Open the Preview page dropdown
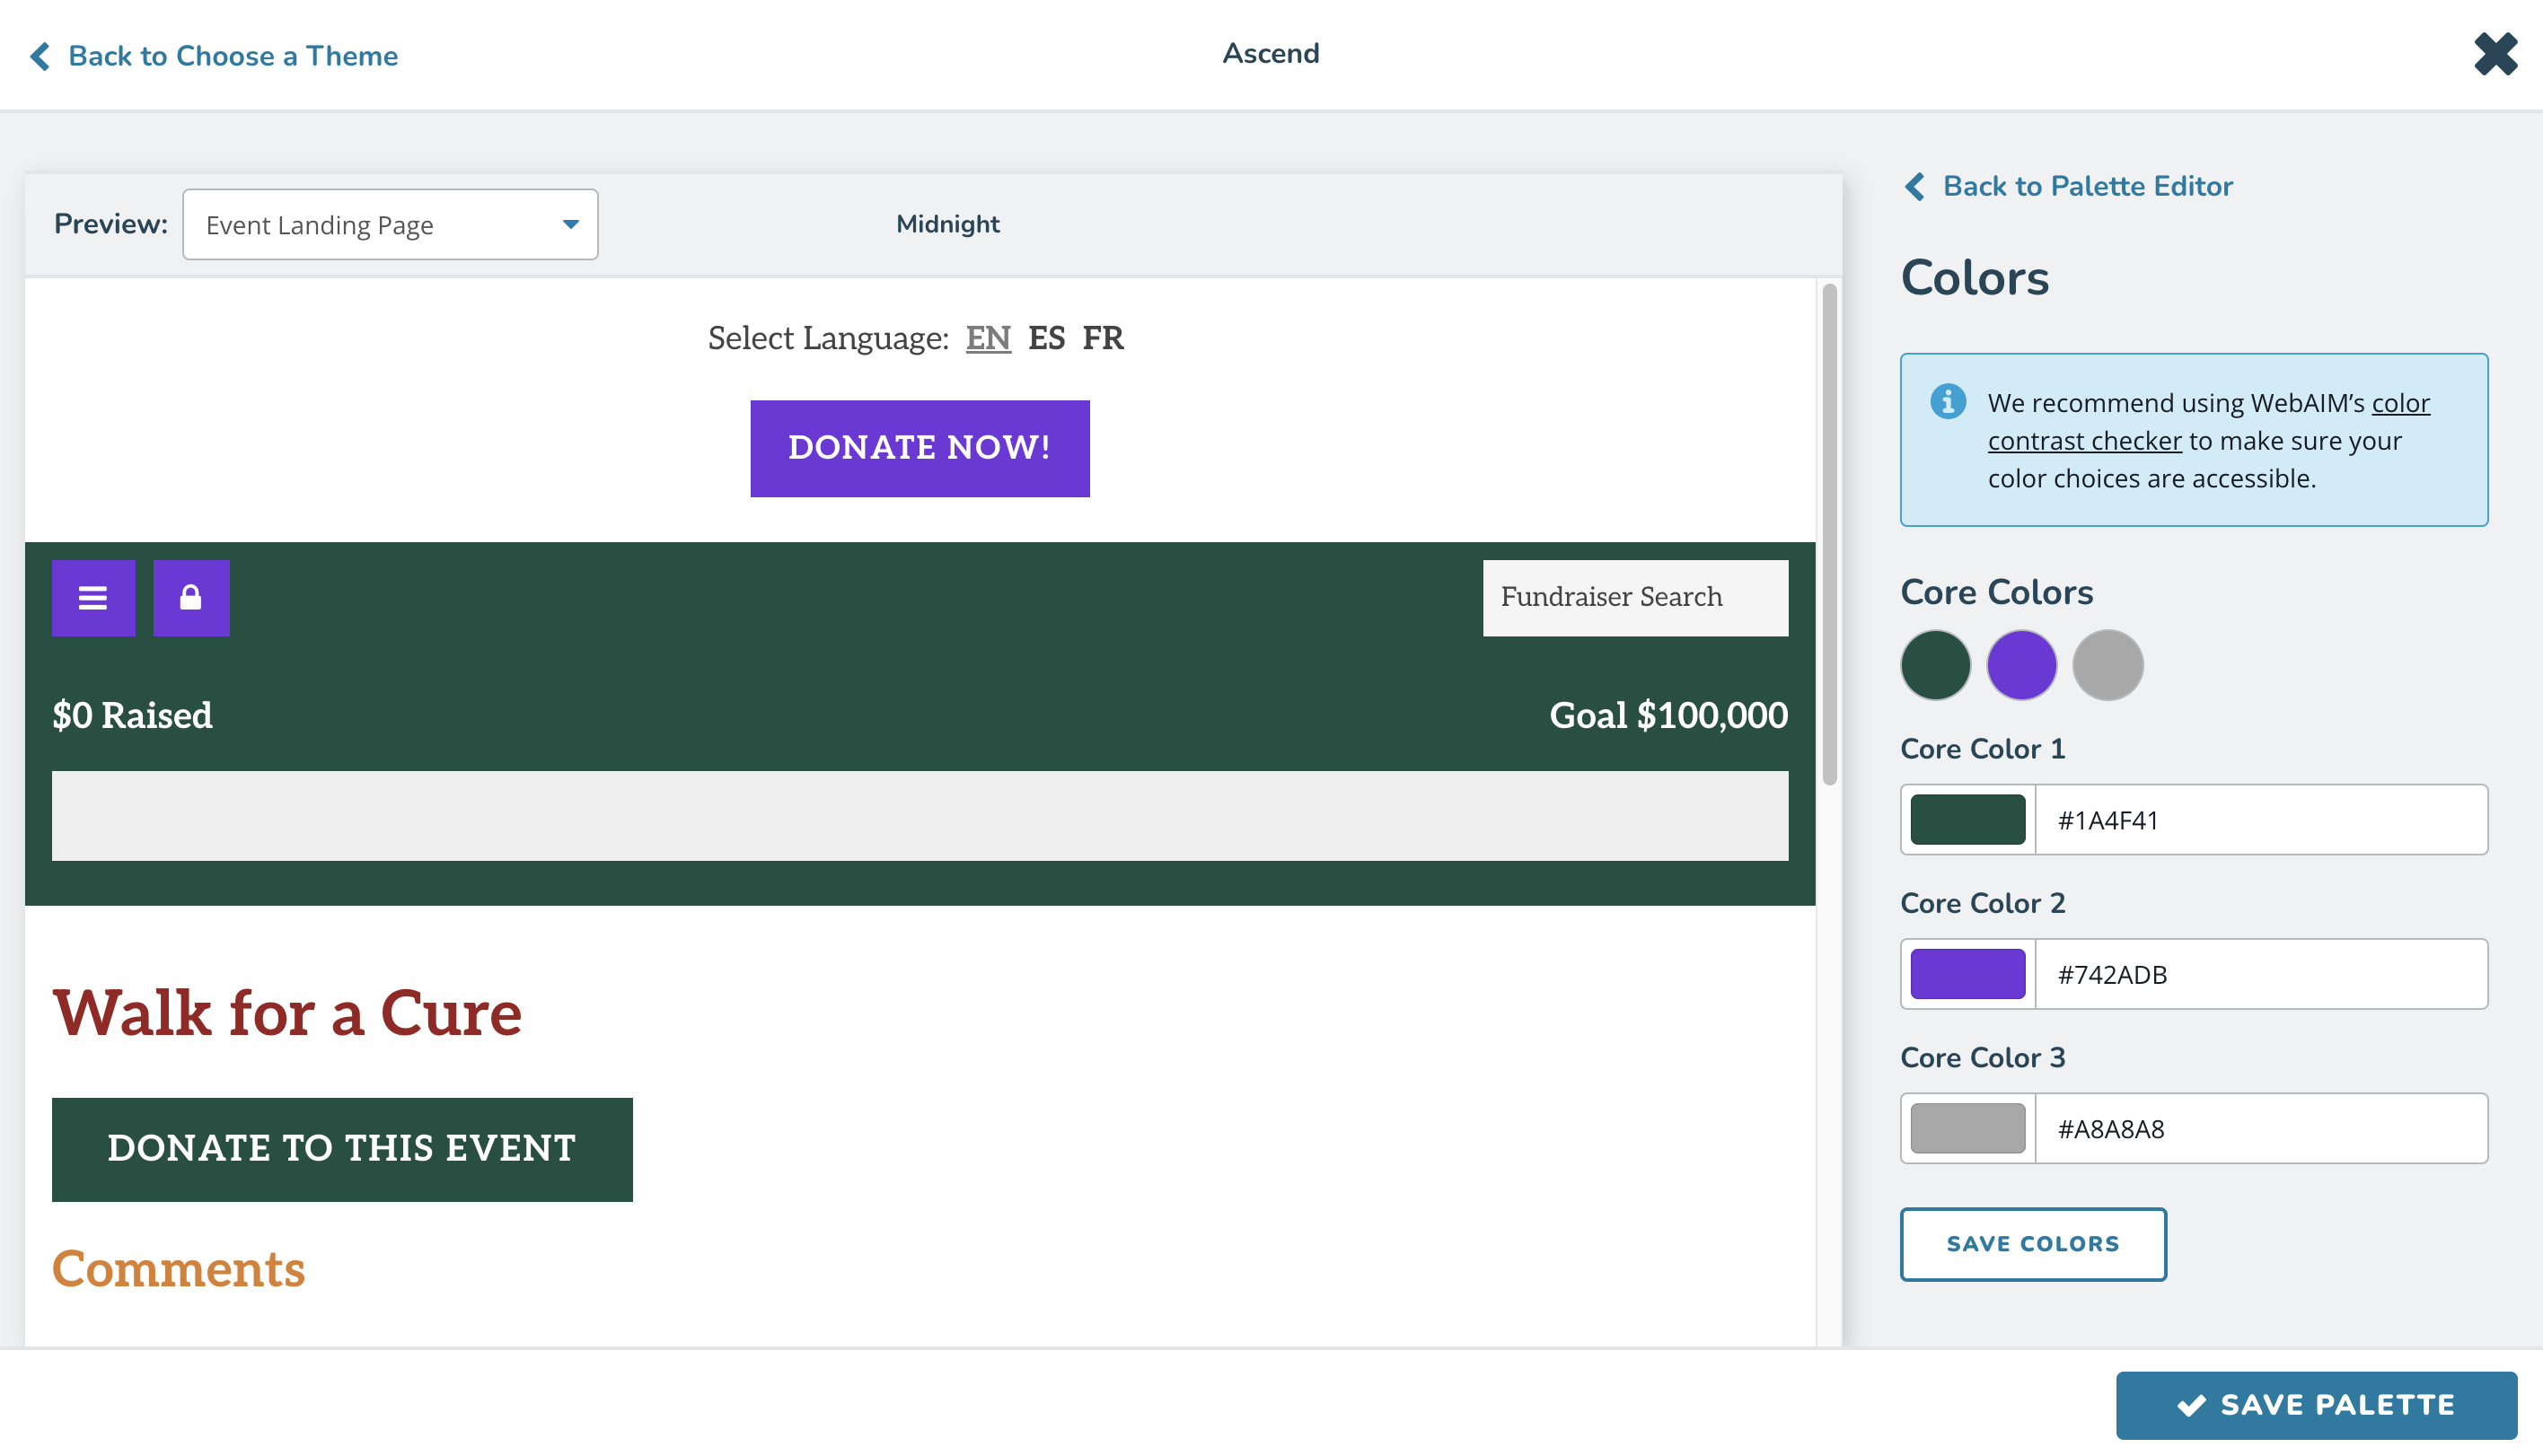The height and width of the screenshot is (1456, 2543). click(x=390, y=225)
